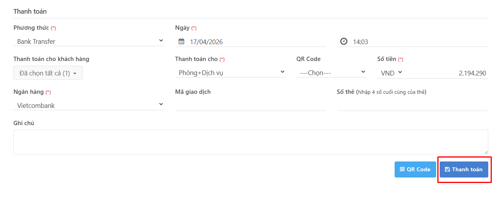Click inside the Ghi chú note textarea
This screenshot has width=502, height=199.
251,142
